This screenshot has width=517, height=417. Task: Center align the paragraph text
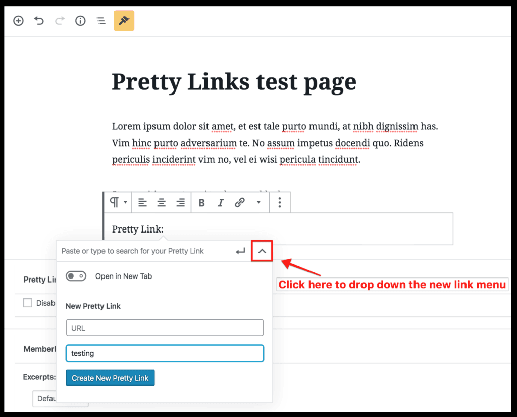click(162, 203)
